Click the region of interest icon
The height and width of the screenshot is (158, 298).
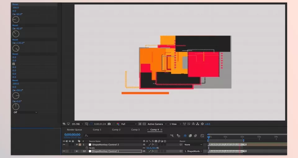coord(140,124)
